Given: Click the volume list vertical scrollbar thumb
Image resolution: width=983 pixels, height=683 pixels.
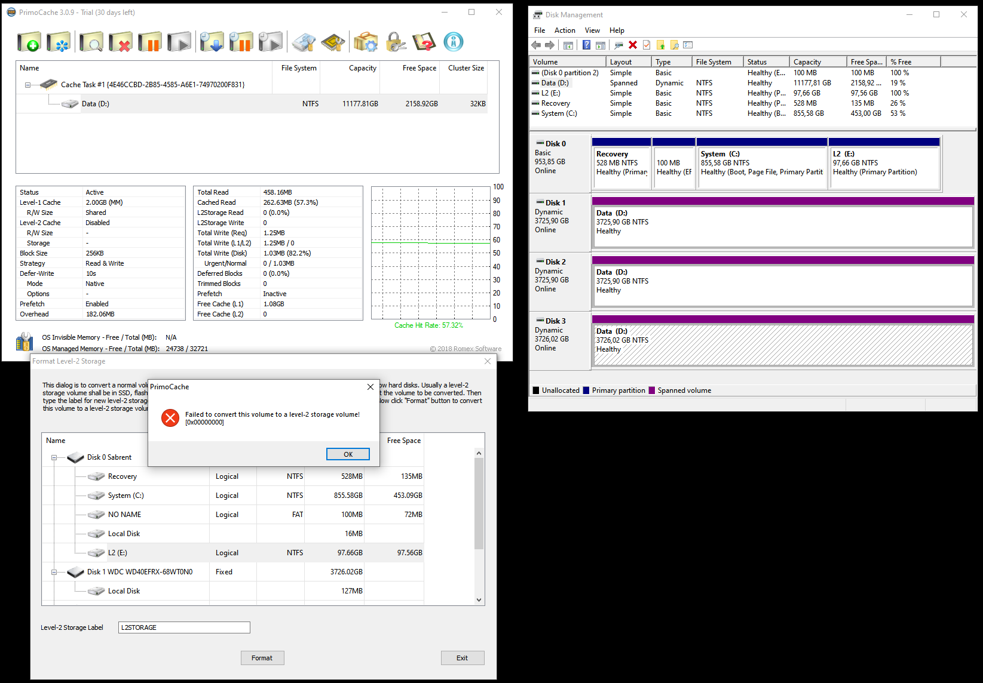Looking at the screenshot, I should 479,504.
